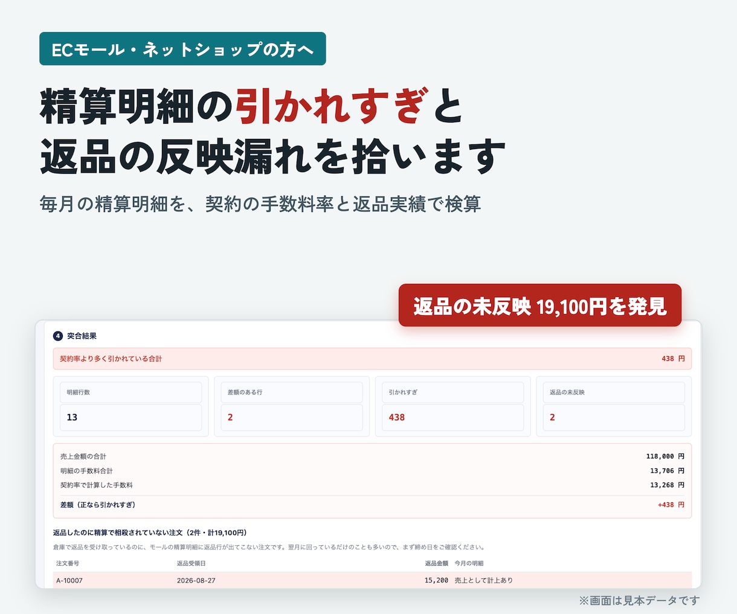This screenshot has height=614, width=737.
Task: Click the 注文番号 column header
Action: point(68,563)
